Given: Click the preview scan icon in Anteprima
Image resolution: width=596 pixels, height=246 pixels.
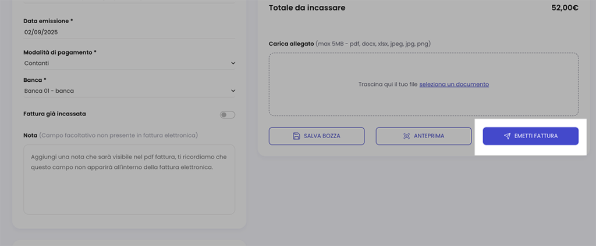Looking at the screenshot, I should 406,136.
